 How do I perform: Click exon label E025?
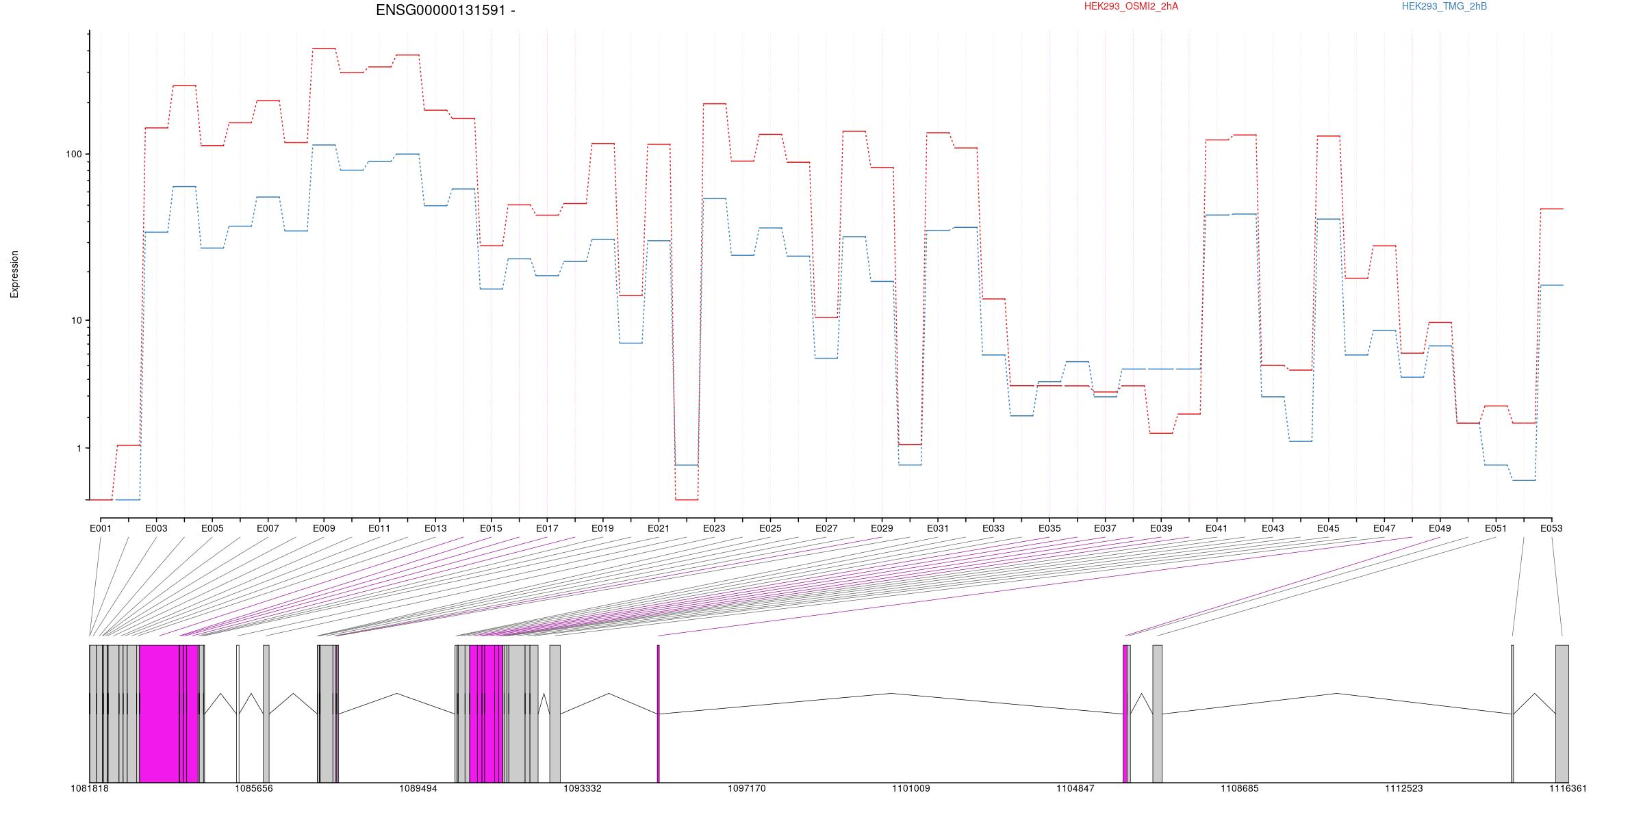coord(770,528)
